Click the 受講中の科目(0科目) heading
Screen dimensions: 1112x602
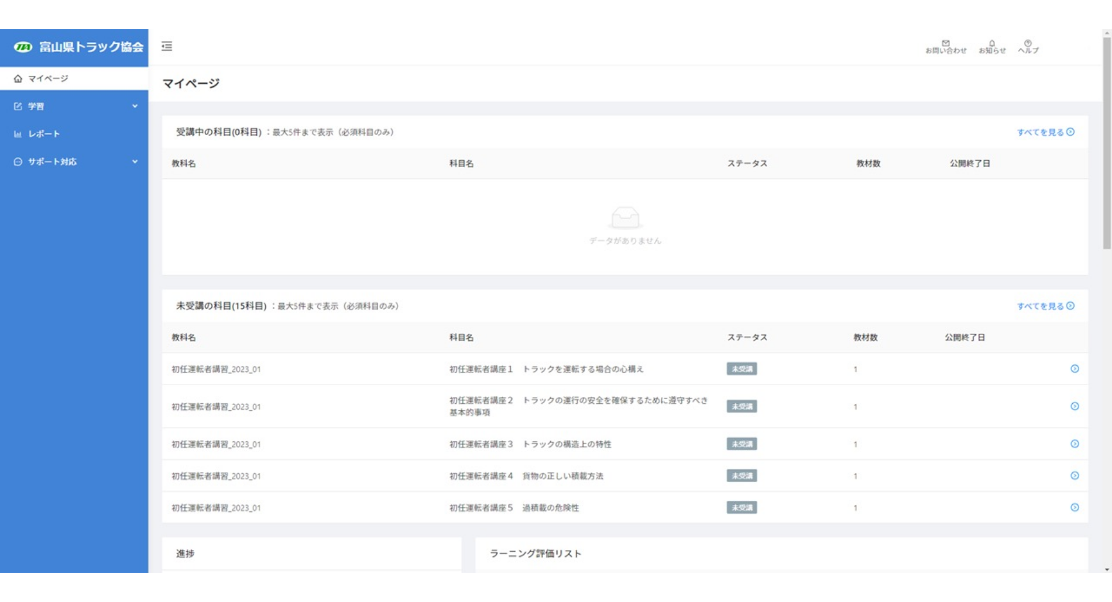(x=219, y=132)
